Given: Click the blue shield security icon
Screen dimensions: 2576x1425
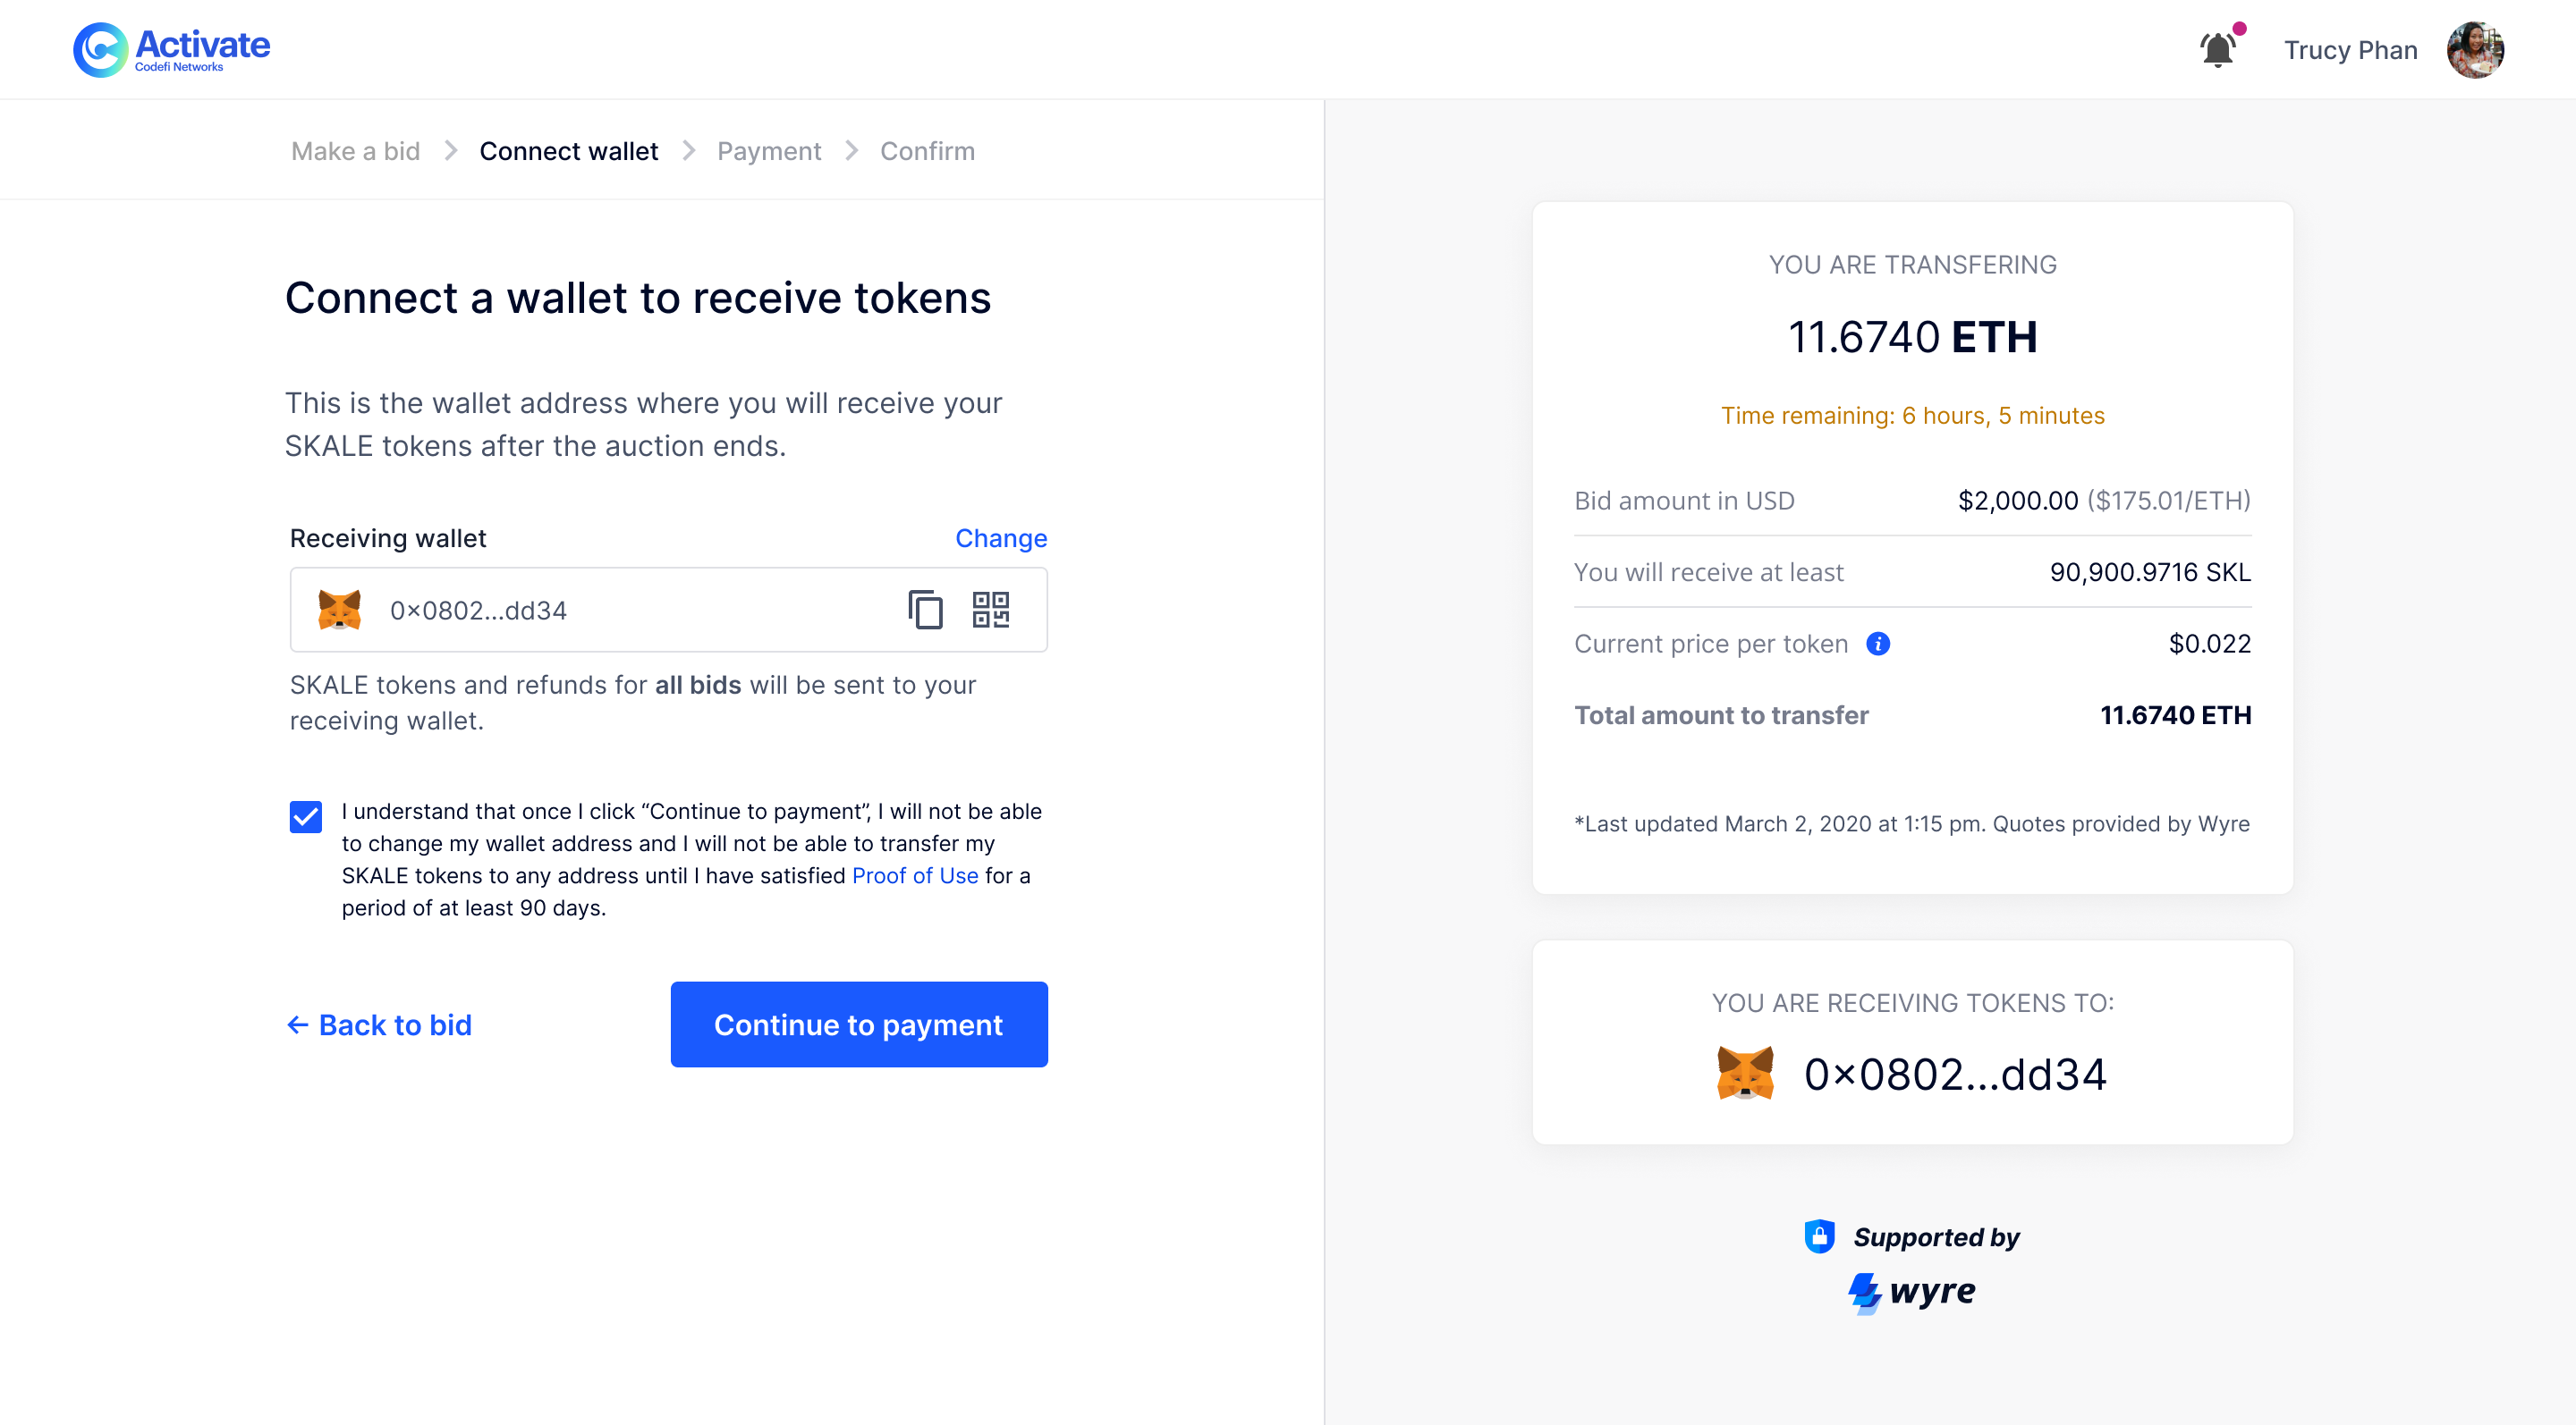Looking at the screenshot, I should (1819, 1236).
